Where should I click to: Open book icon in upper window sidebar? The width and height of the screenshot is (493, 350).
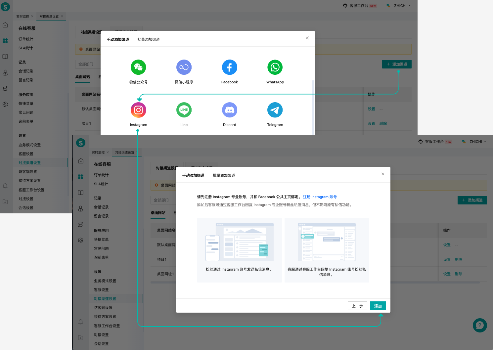tap(5, 57)
